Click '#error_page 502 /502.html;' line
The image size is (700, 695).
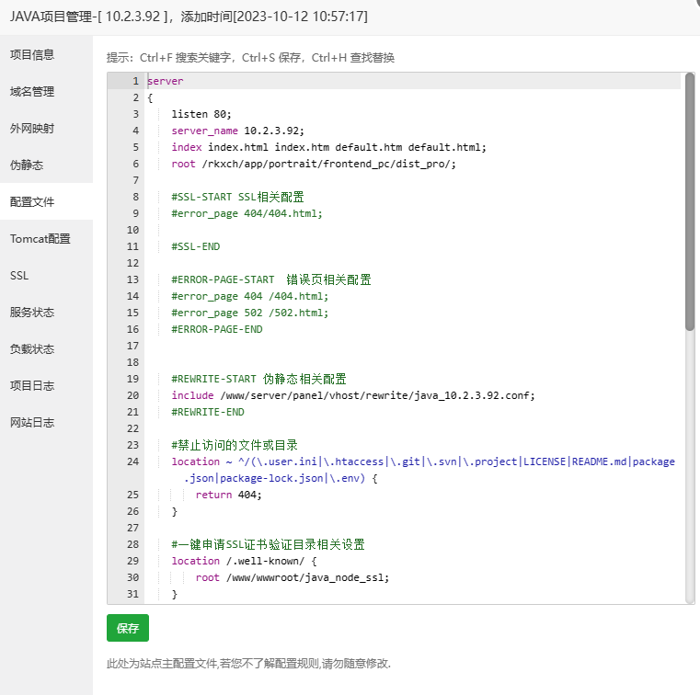pos(250,313)
